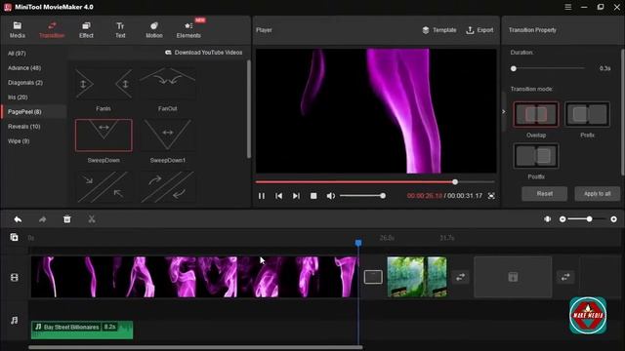The image size is (625, 351).
Task: Choose the FanOut transition thumbnail
Action: click(x=167, y=84)
